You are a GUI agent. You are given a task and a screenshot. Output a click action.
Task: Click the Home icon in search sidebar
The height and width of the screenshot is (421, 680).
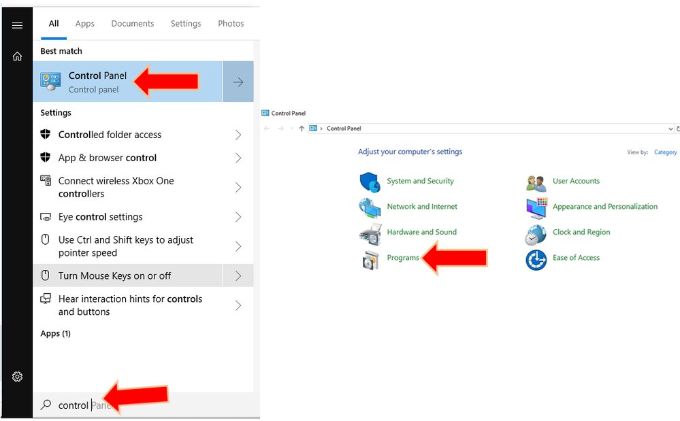click(x=17, y=56)
